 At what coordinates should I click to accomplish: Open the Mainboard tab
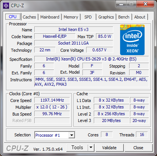[x=50, y=17]
